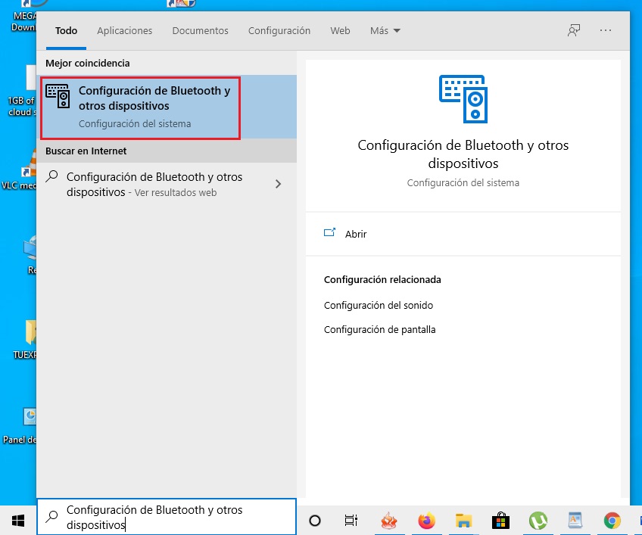Screen dimensions: 642x535
Task: Open the Windows Start menu
Action: click(18, 519)
